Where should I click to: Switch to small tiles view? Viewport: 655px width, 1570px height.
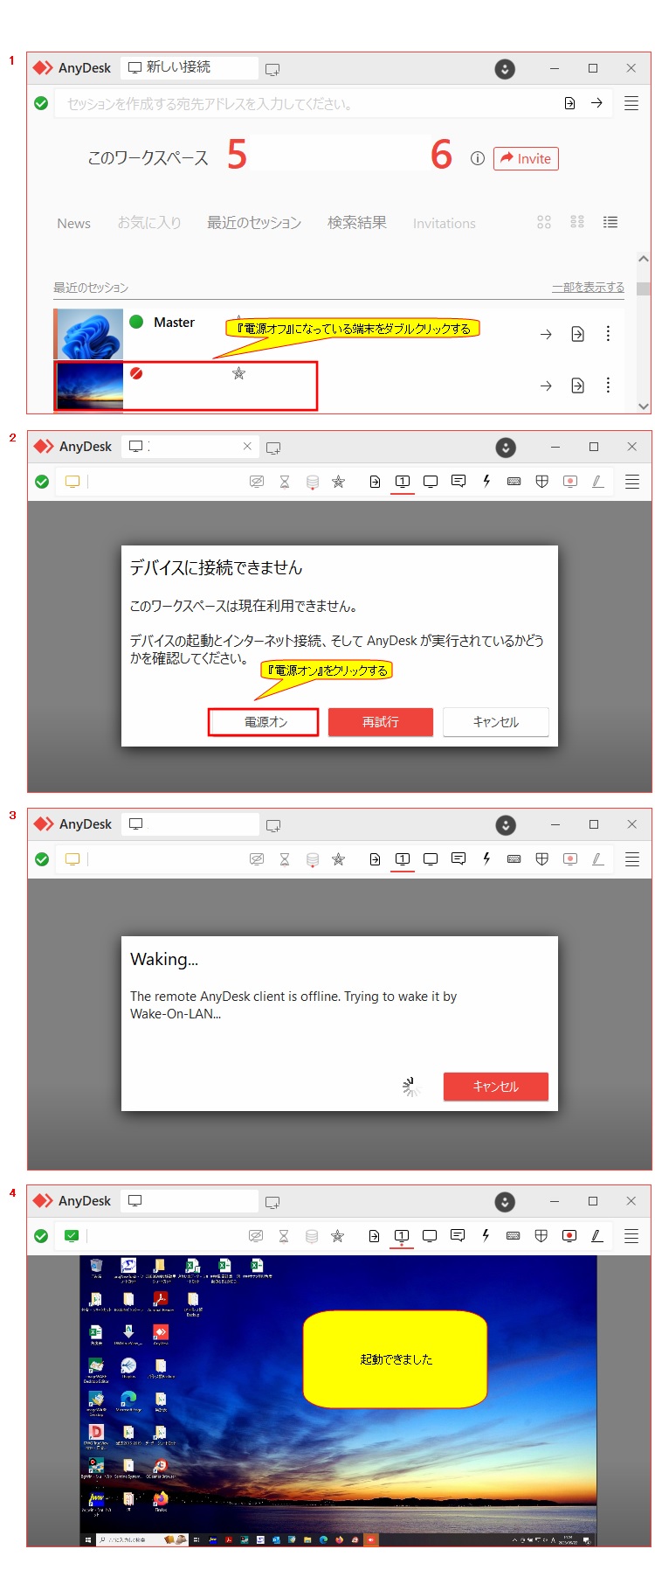pos(577,222)
